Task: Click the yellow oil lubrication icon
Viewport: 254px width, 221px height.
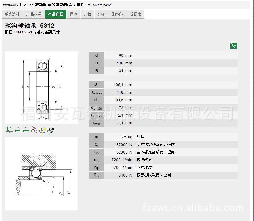Action: pyautogui.click(x=42, y=129)
